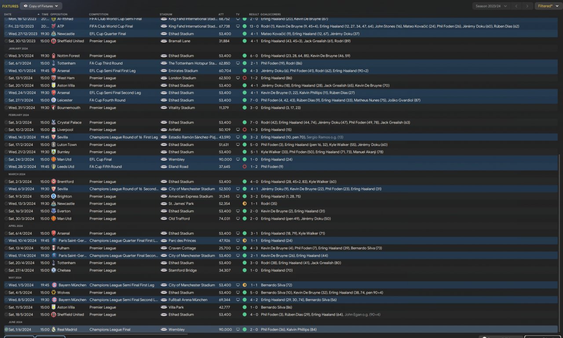Click the Nottm Forest club badge
This screenshot has width=563, height=338.
pyautogui.click(x=53, y=56)
